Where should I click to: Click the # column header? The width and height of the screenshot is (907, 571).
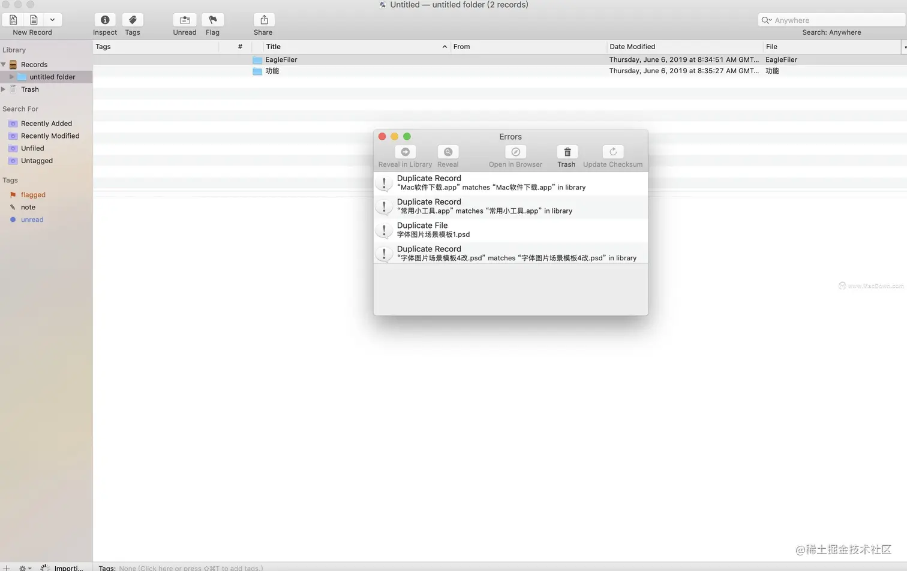point(240,47)
